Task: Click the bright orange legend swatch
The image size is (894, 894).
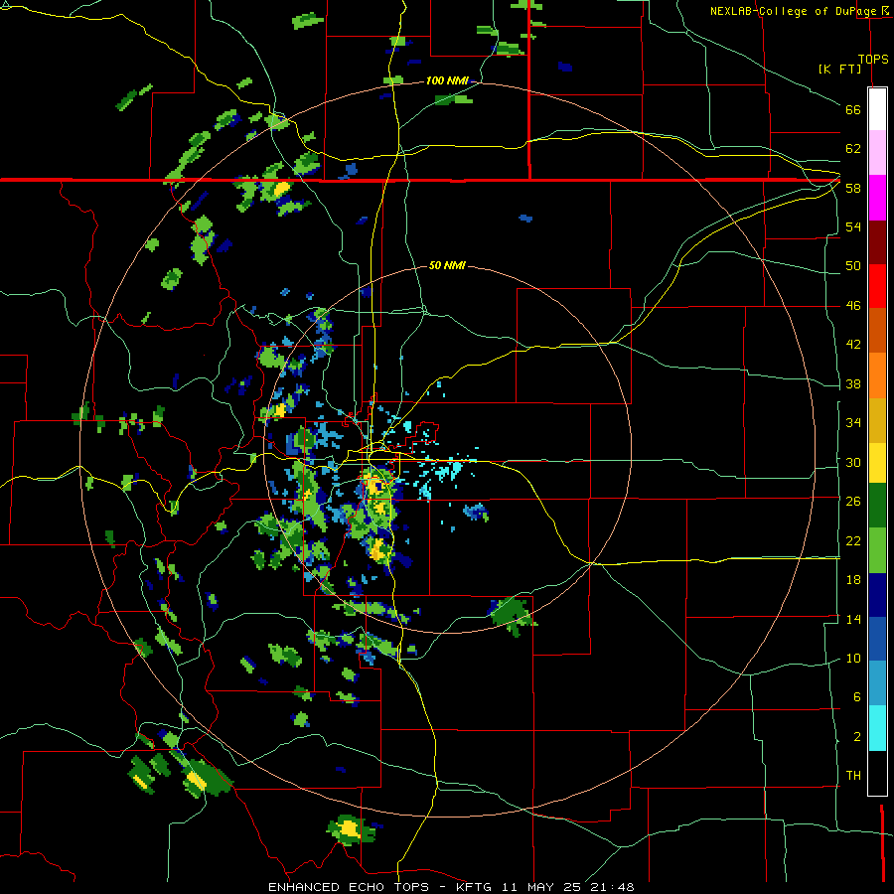Action: pyautogui.click(x=877, y=374)
